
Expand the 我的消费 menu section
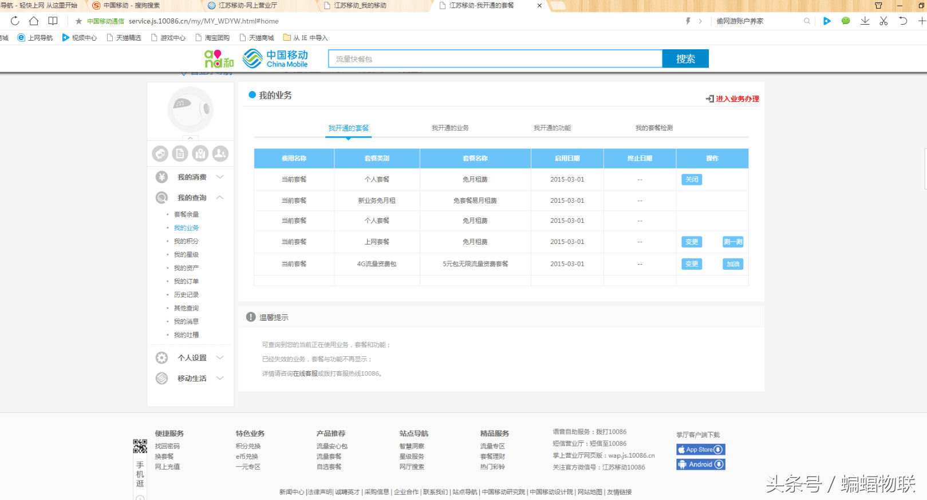point(220,177)
